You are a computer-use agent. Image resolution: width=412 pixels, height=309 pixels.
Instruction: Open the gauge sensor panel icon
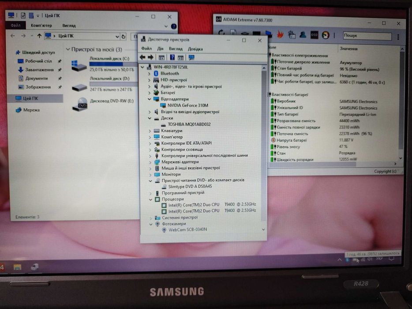point(326,35)
